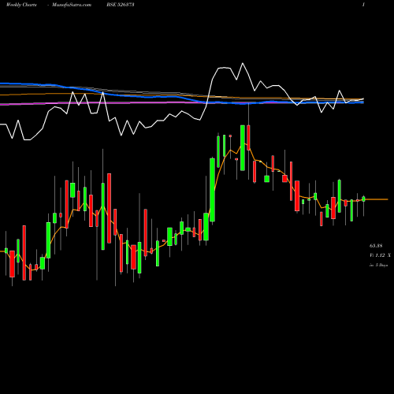Viewport: 394px width, 394px height.
Task: Click the '65.38' price value
Action: (x=376, y=246)
